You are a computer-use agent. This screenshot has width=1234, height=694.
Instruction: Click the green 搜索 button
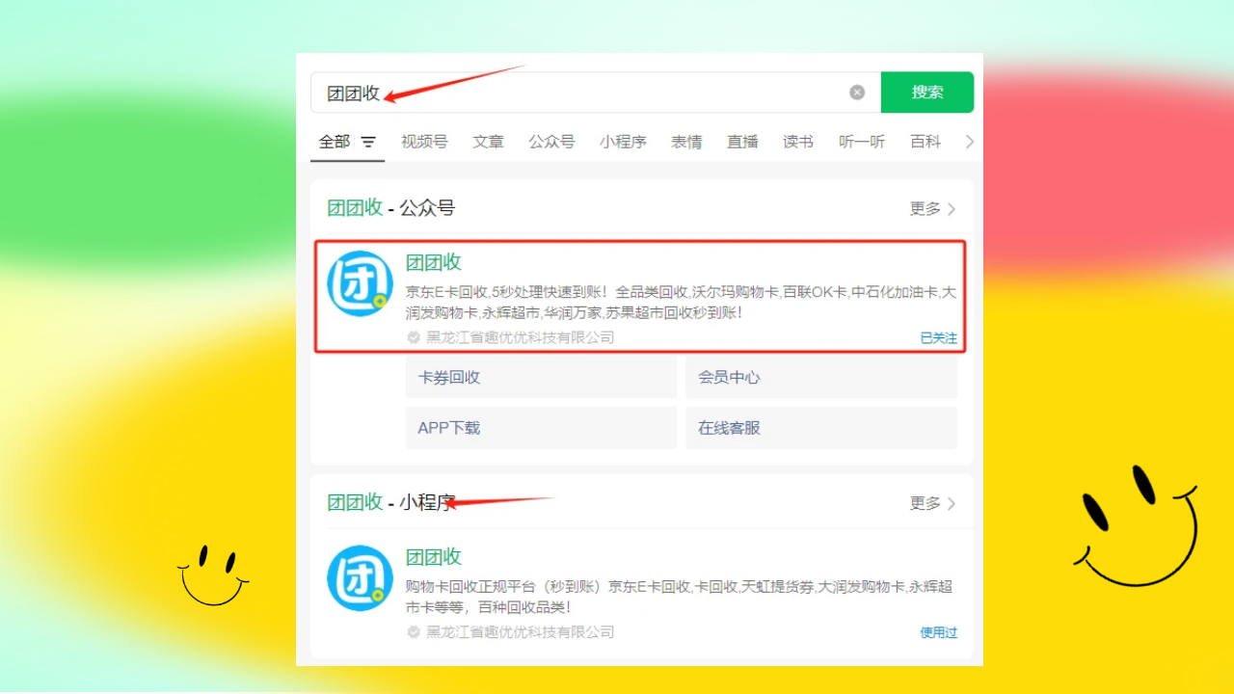point(927,93)
